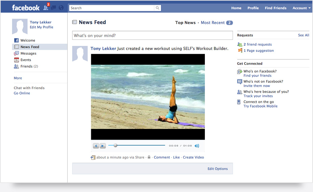
Task: Select Messages in the left sidebar
Action: point(28,53)
